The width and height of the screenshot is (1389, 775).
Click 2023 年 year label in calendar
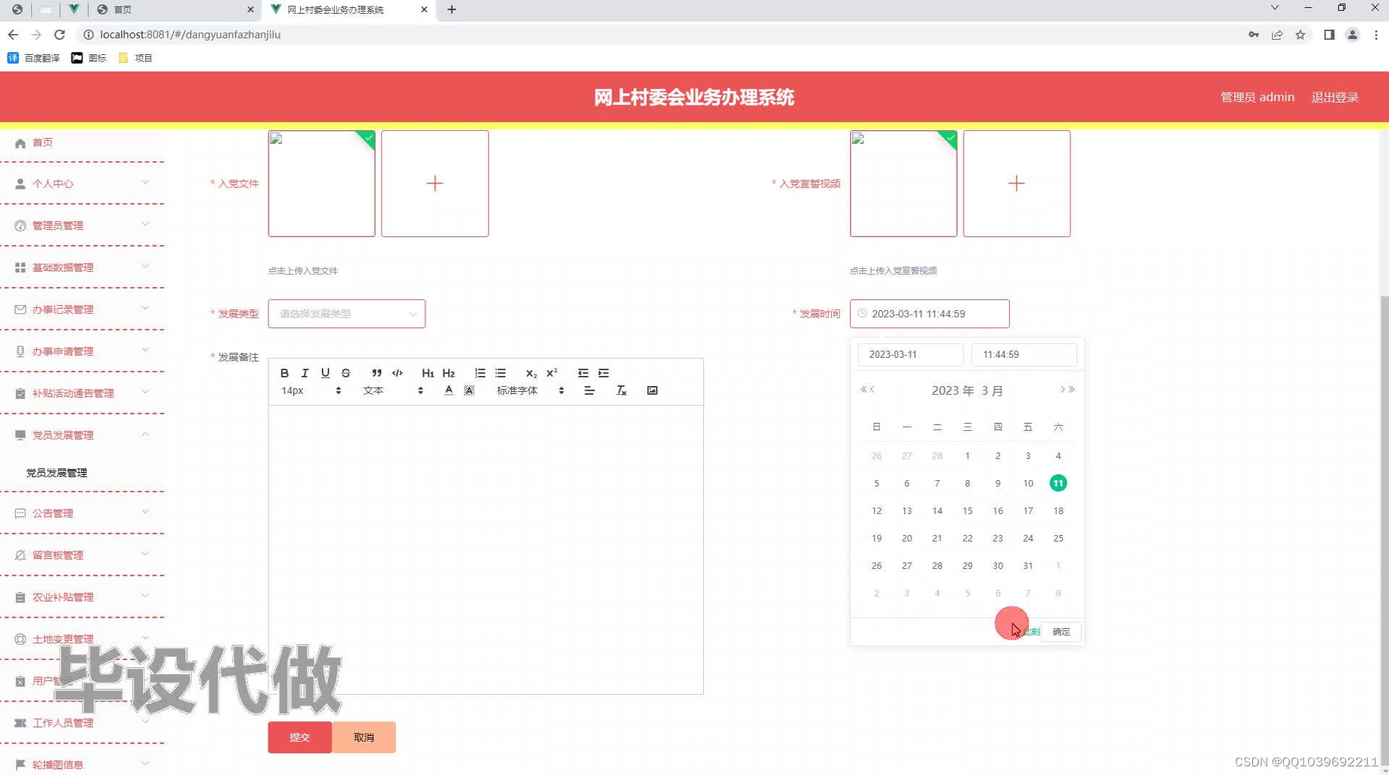953,390
